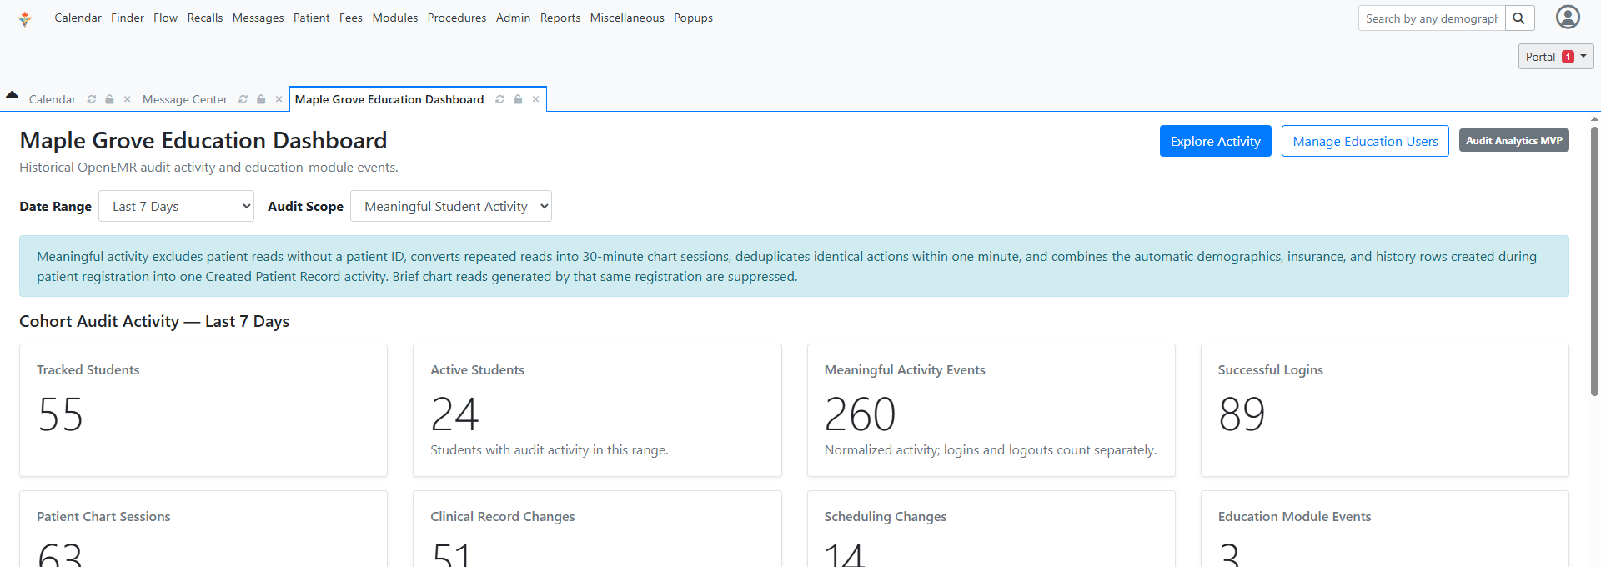Click the 'Cohort Audit Activity — Last 7 Days' heading
The width and height of the screenshot is (1601, 567).
pos(154,321)
